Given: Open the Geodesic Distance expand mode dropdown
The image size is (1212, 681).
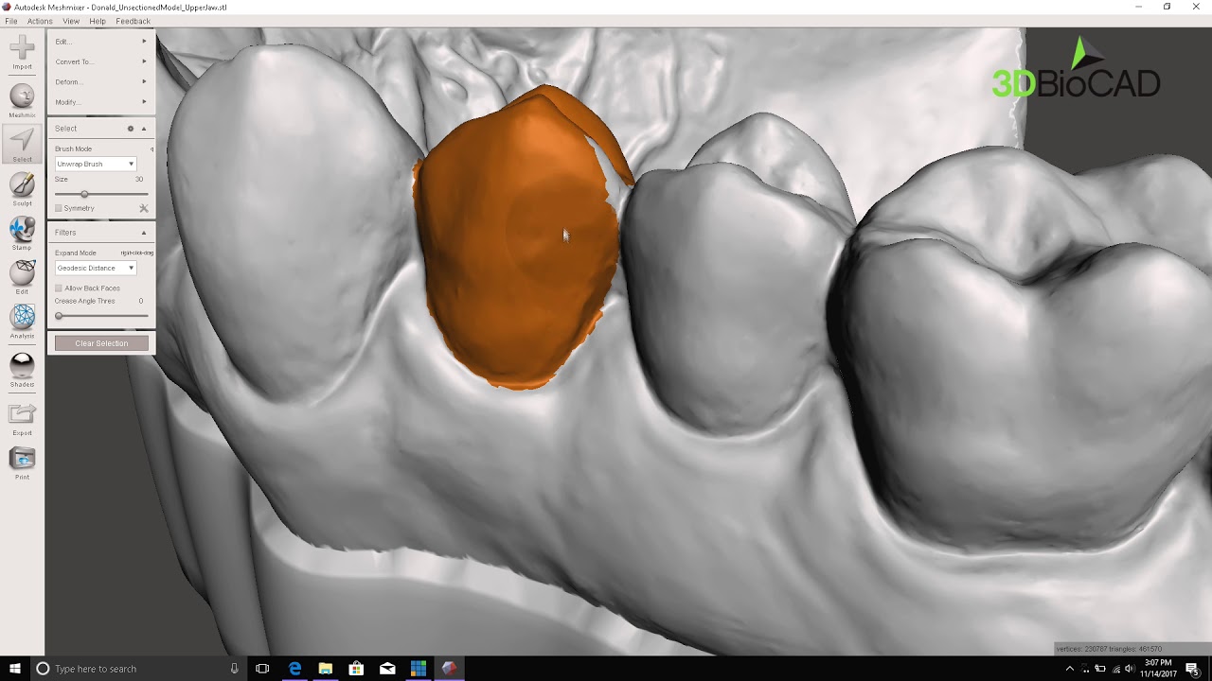Looking at the screenshot, I should (96, 268).
